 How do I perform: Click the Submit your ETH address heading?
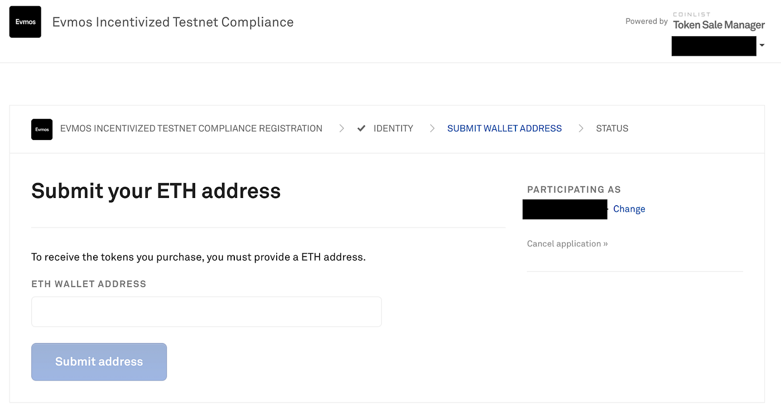click(156, 191)
